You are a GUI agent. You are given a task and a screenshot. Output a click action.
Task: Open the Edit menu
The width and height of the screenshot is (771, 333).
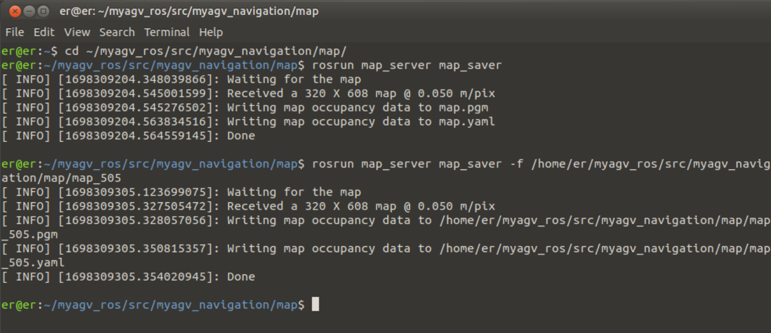[x=44, y=32]
